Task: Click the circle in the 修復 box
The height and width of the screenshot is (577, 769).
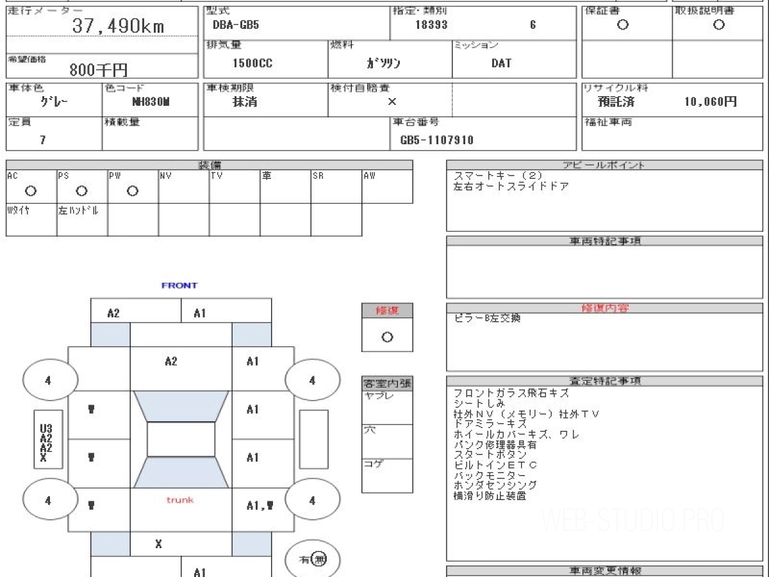Action: pyautogui.click(x=387, y=337)
